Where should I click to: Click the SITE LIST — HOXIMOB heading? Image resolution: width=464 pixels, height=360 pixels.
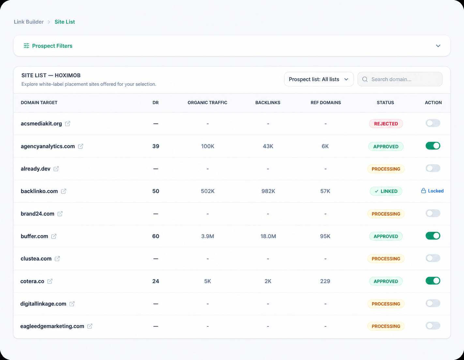pos(51,75)
